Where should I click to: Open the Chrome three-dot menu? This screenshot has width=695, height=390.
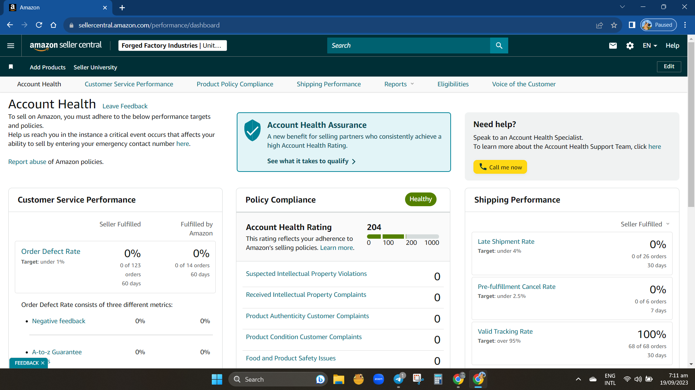(685, 25)
